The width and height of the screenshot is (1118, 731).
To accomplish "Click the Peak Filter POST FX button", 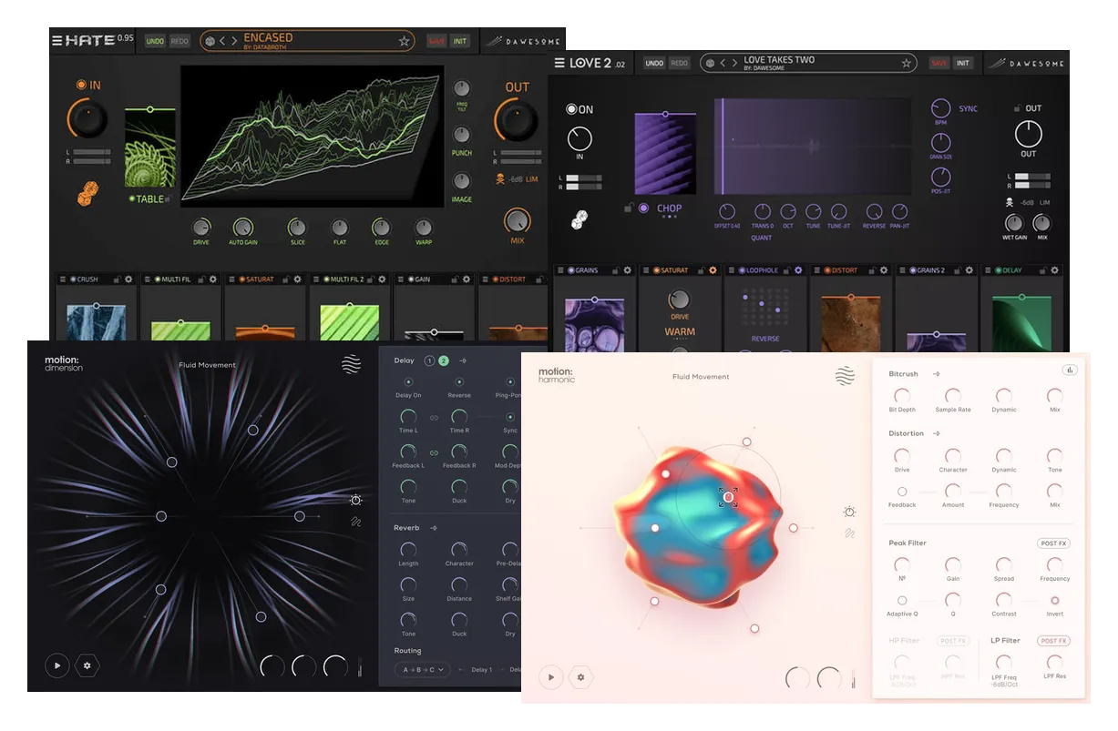I will click(x=1053, y=543).
